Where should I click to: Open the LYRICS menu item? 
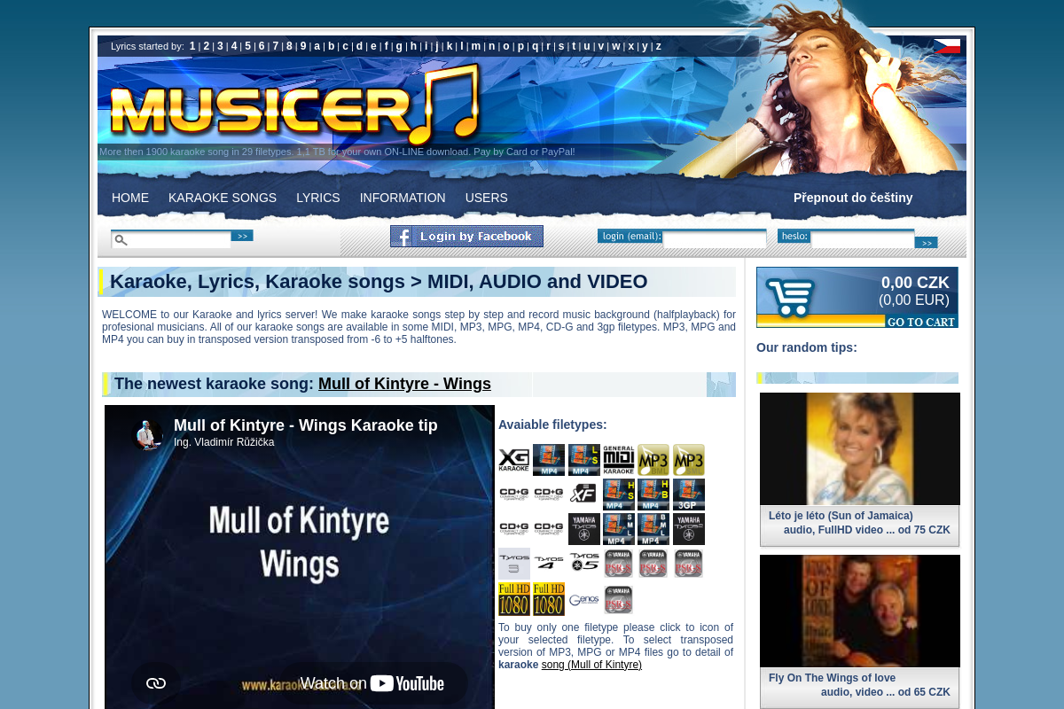(318, 198)
